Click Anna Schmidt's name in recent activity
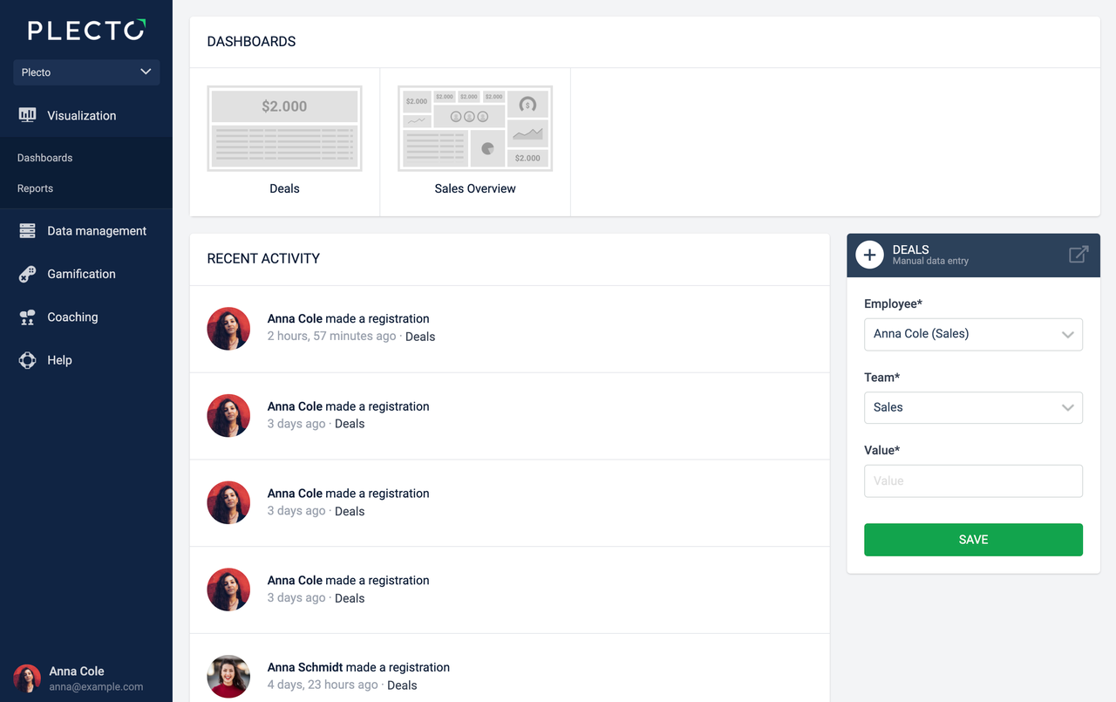 (x=305, y=667)
